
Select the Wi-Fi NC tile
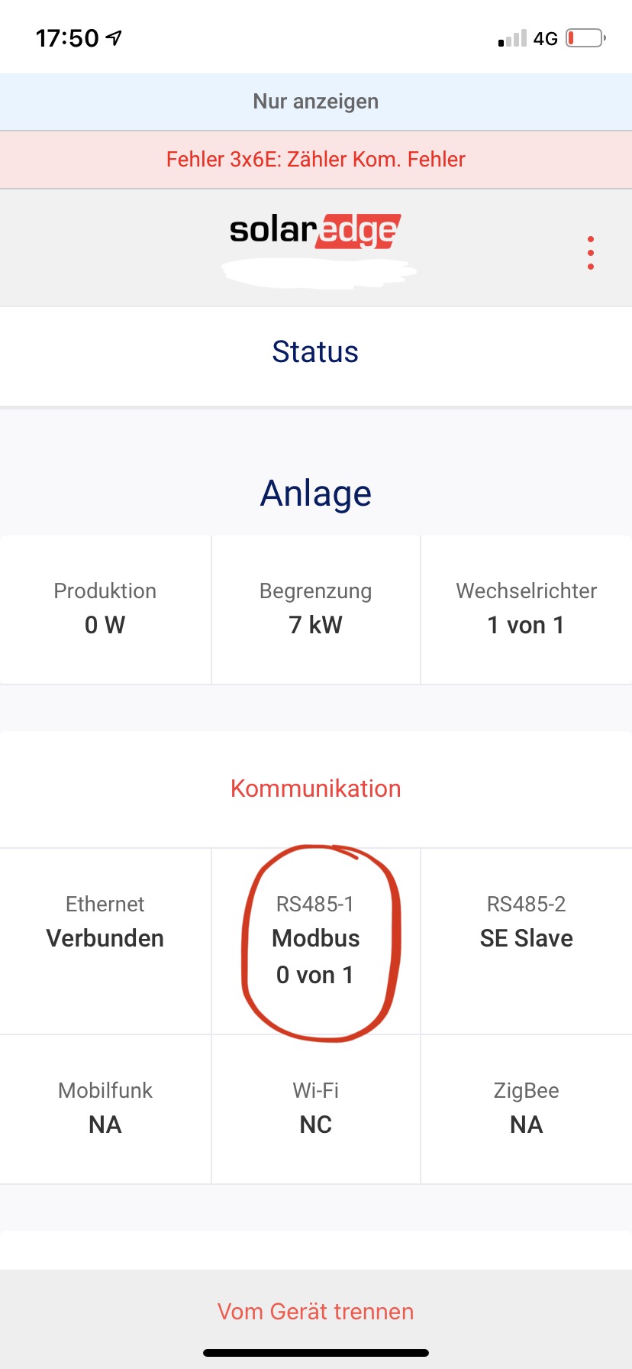pos(316,1108)
